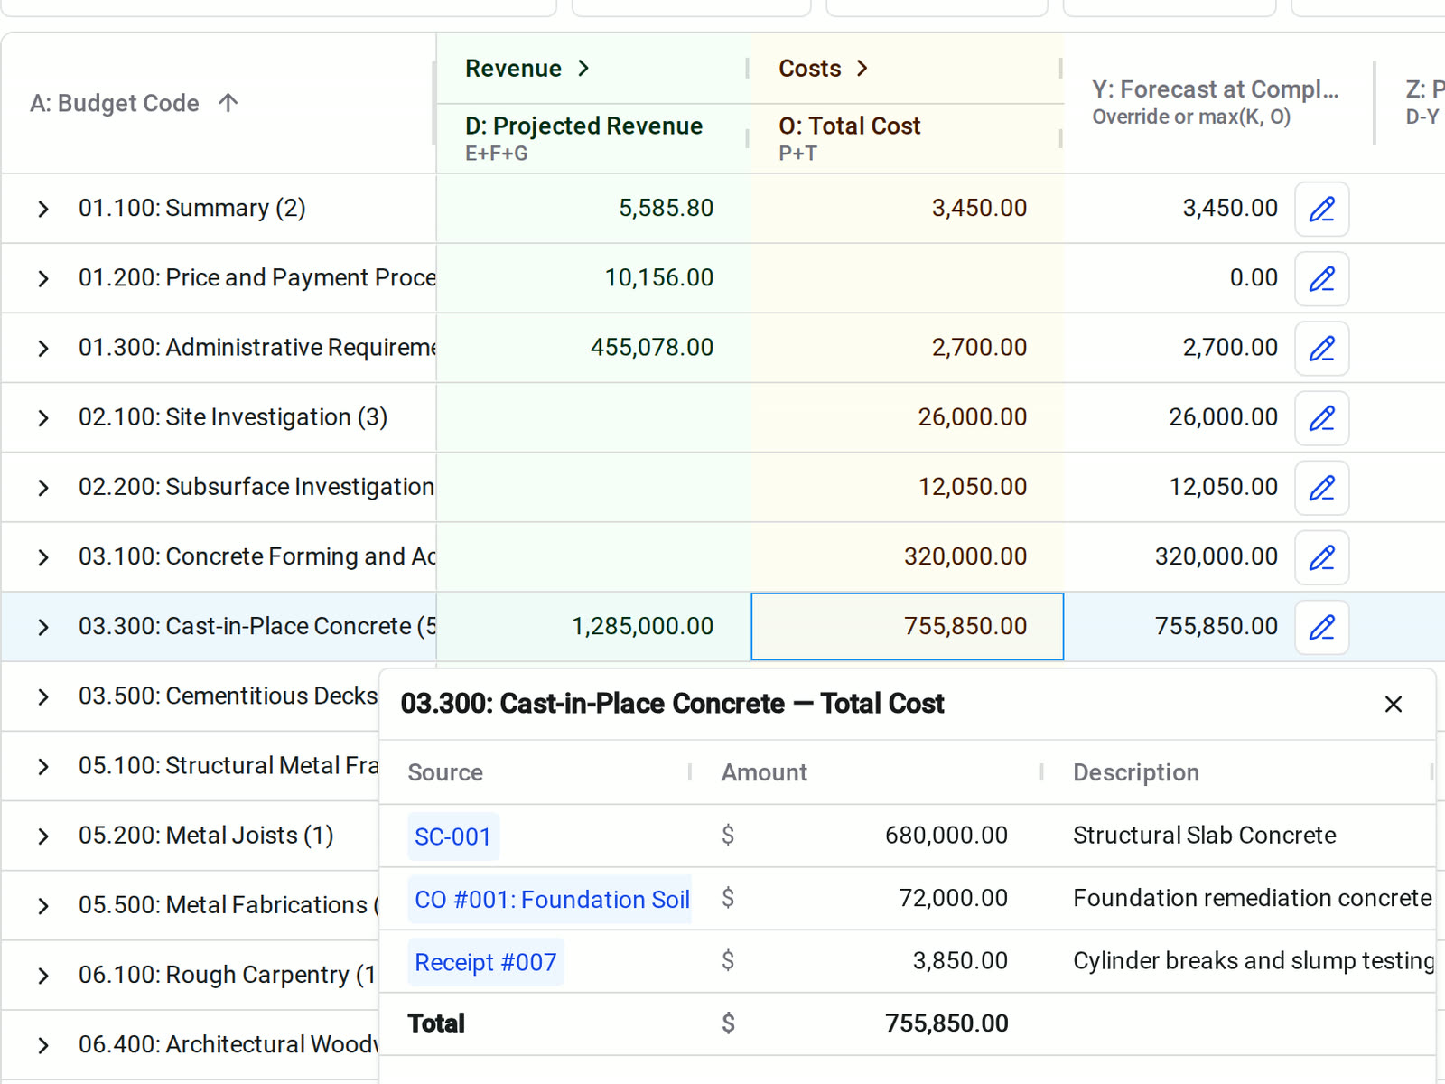
Task: Expand row 03.300: Cast-in-Place Concrete
Action: [x=42, y=627]
